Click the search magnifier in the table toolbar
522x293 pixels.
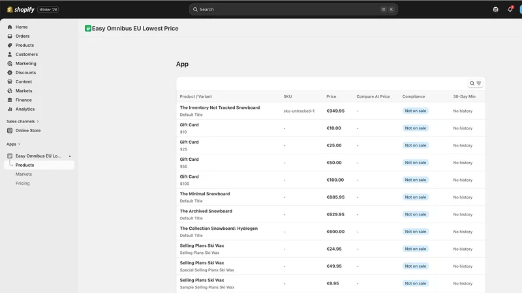click(x=472, y=83)
